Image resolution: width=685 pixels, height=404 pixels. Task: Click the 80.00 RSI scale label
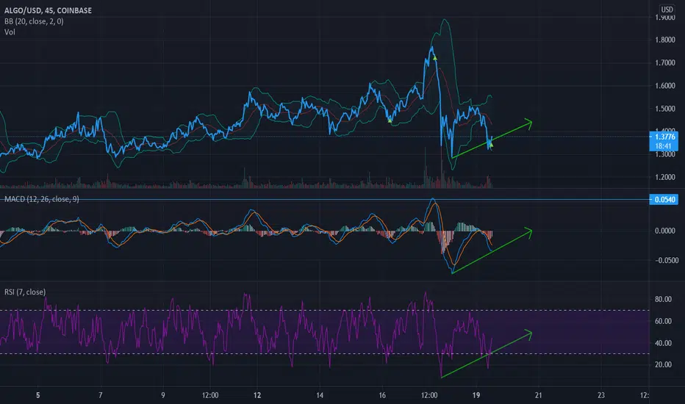663,299
